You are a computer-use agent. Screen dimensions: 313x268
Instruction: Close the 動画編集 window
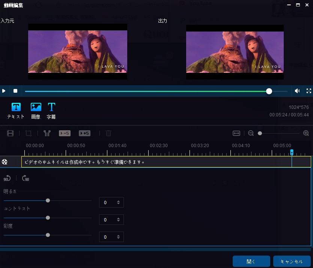click(307, 5)
